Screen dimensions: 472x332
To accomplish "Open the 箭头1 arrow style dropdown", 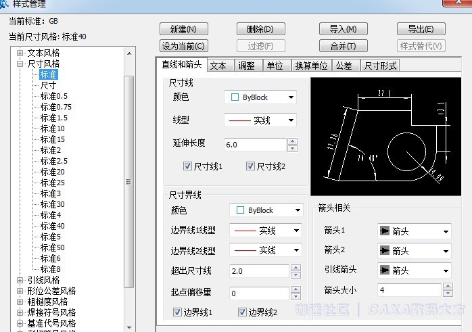I will (414, 231).
